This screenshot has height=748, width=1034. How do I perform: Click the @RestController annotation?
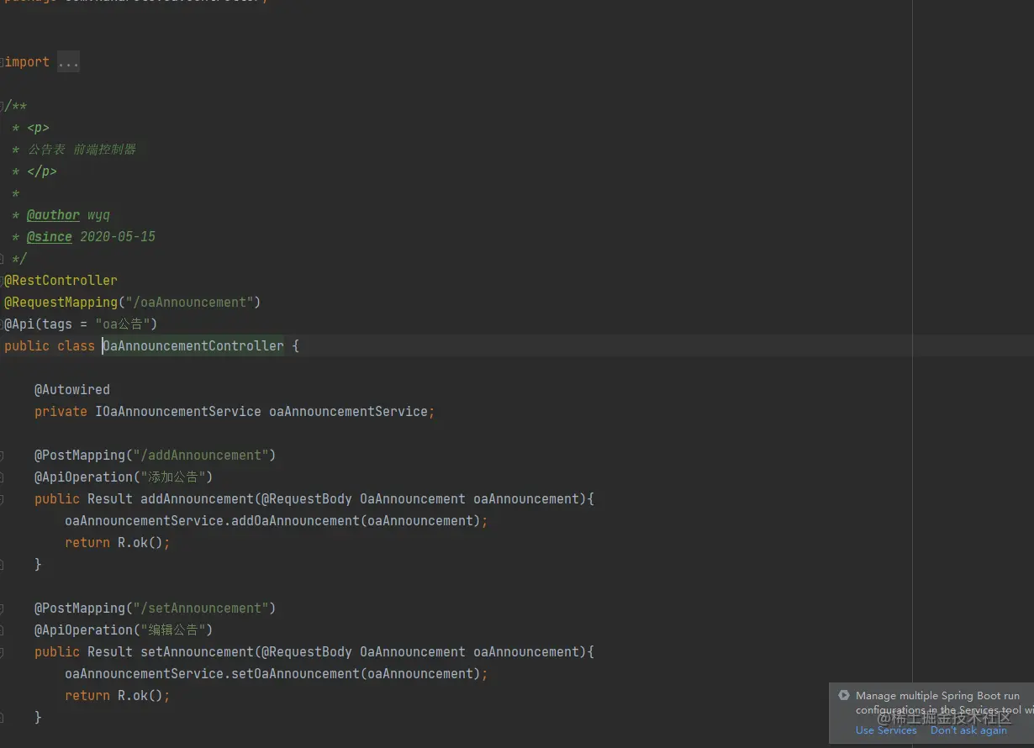click(x=61, y=281)
